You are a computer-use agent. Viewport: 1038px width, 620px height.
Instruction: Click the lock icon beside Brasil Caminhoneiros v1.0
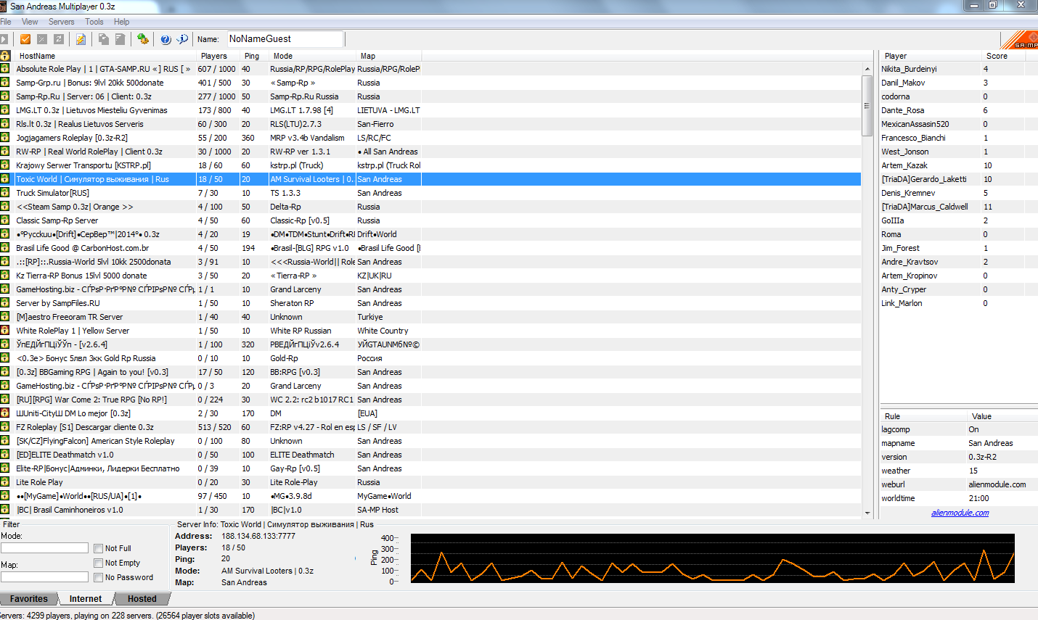[x=4, y=510]
